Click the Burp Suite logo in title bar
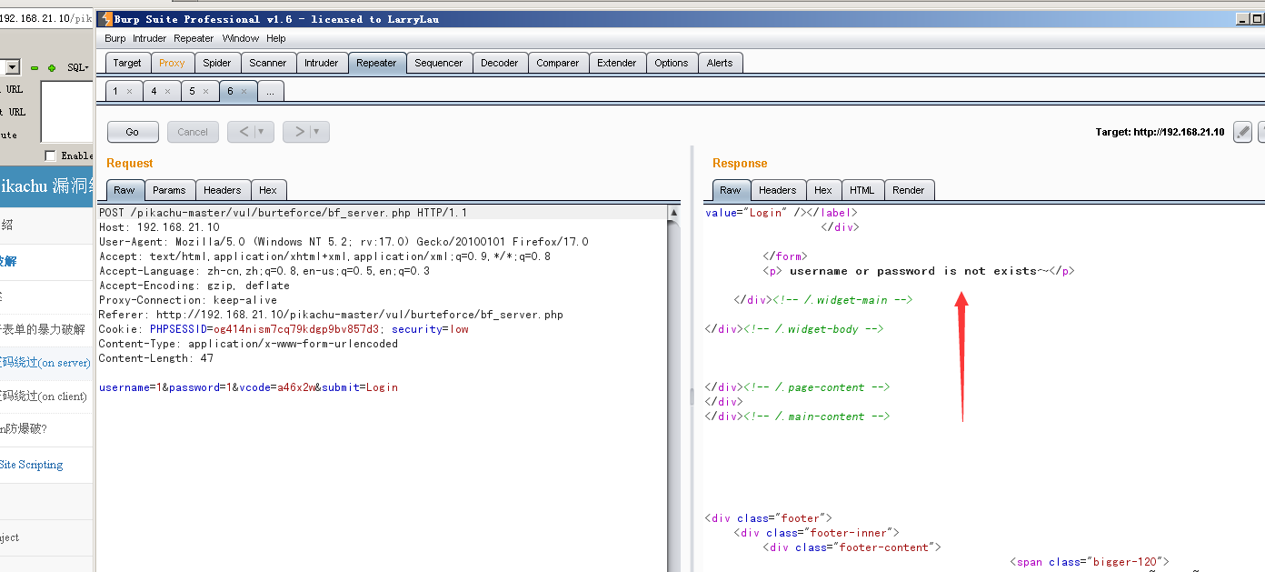The height and width of the screenshot is (572, 1265). (x=105, y=19)
